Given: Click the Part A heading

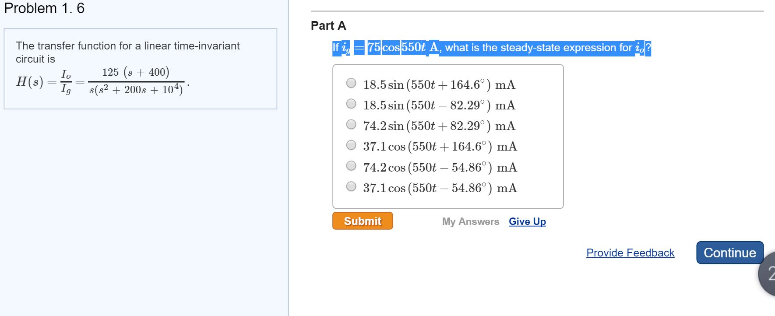Looking at the screenshot, I should (x=328, y=26).
